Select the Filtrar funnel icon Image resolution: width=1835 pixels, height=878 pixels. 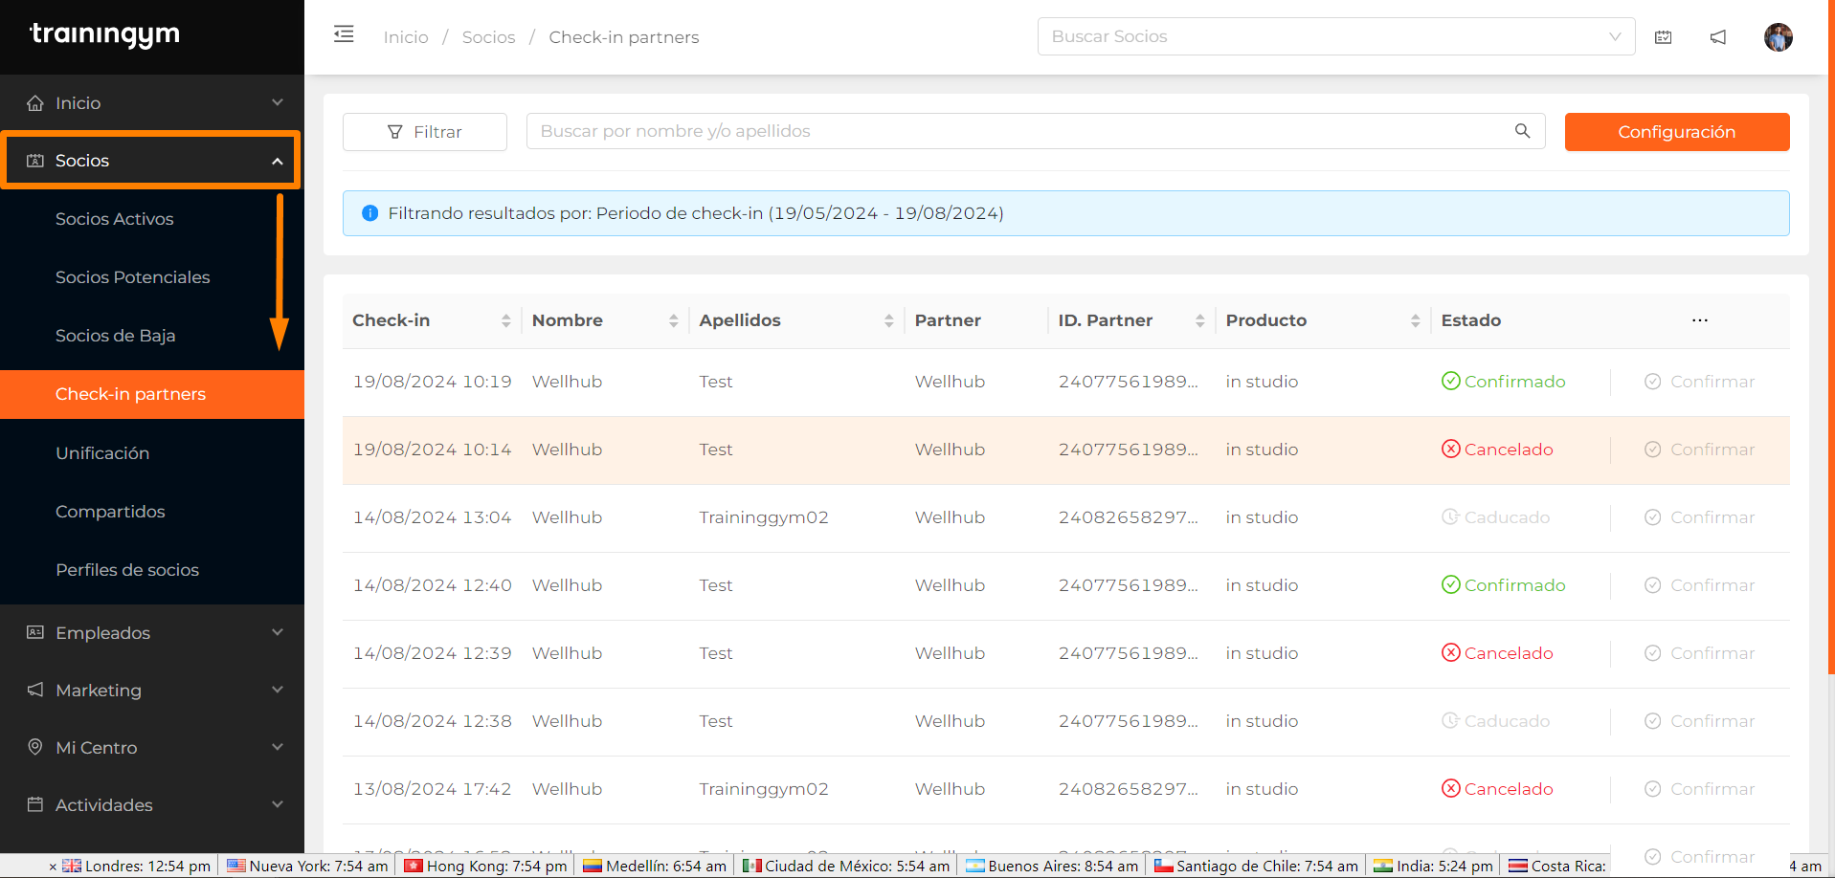395,131
